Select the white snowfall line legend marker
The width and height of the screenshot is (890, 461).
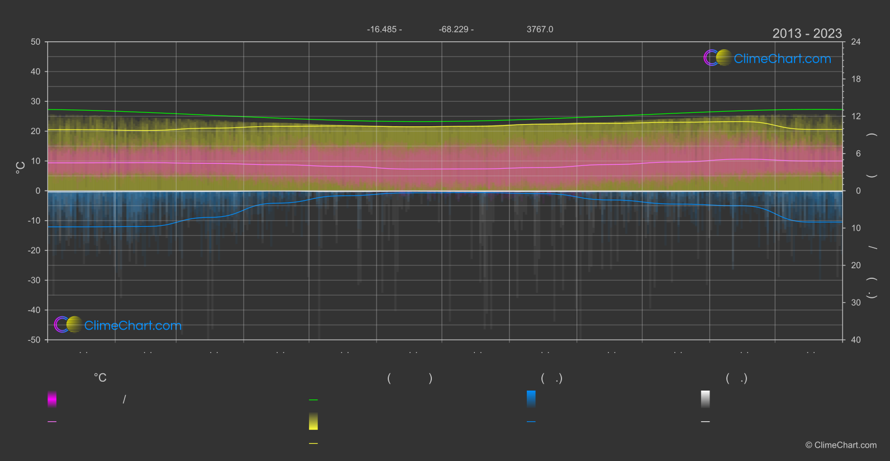(706, 421)
